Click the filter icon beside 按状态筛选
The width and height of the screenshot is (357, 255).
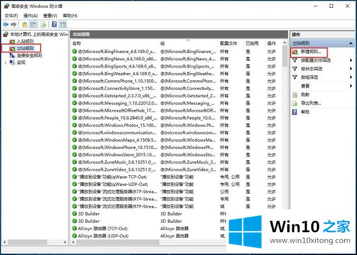point(295,69)
